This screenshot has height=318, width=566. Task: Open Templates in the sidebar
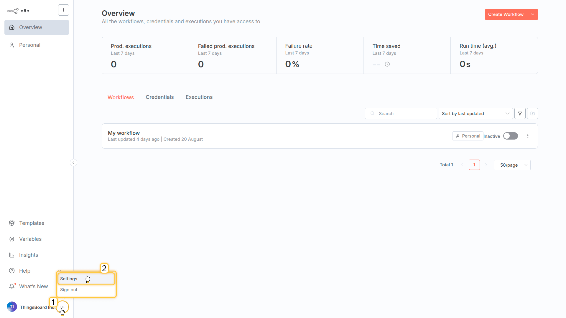(x=32, y=223)
